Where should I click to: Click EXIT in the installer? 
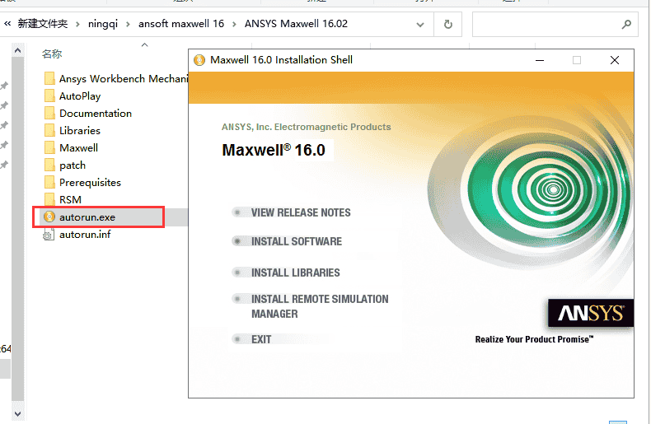tap(261, 339)
